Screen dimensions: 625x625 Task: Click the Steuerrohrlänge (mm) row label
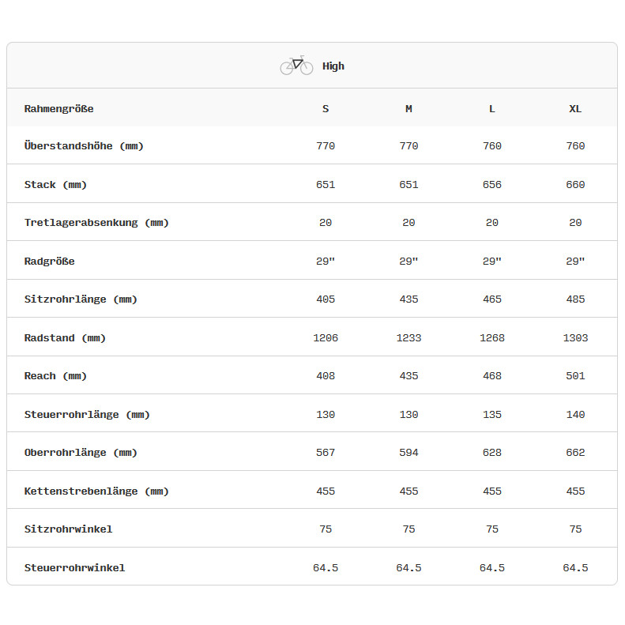click(87, 415)
